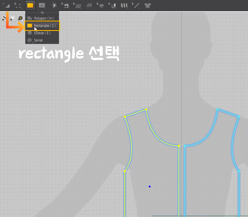Click the gray T-shirt icon in toolbar
The height and width of the screenshot is (217, 248).
pos(147,5)
